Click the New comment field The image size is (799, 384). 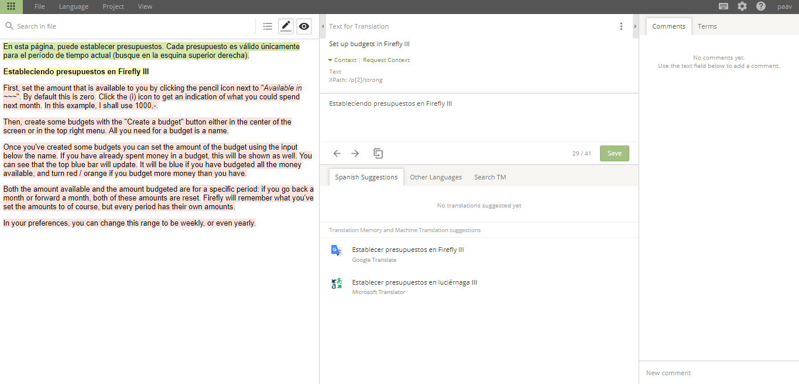[x=719, y=373]
